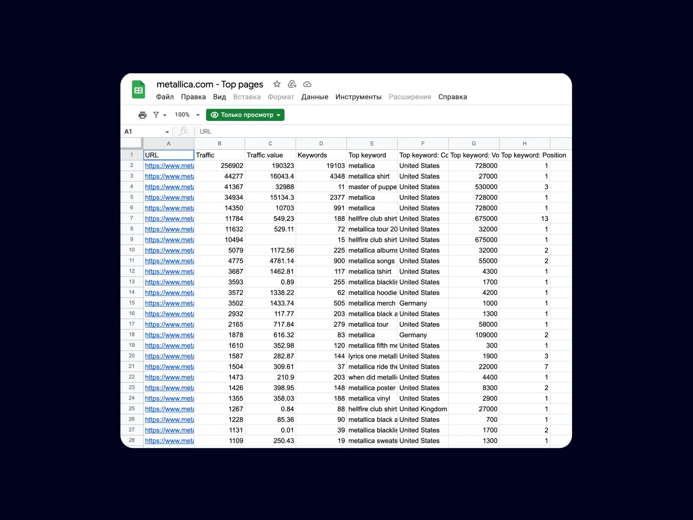Select cell metallica hoodie
The height and width of the screenshot is (520, 693).
pyautogui.click(x=372, y=292)
